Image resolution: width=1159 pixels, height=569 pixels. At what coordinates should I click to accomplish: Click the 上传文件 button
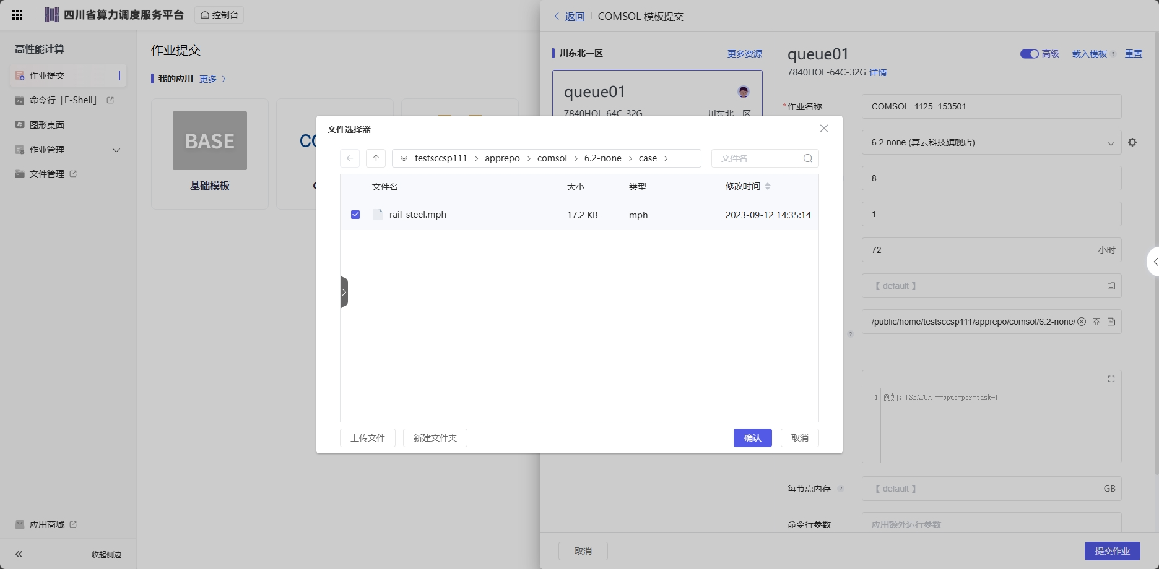click(x=368, y=438)
